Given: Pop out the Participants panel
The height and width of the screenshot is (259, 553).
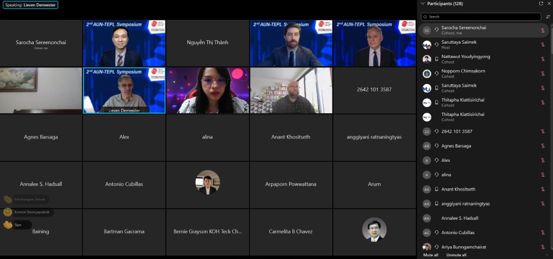Looking at the screenshot, I should point(541,3).
